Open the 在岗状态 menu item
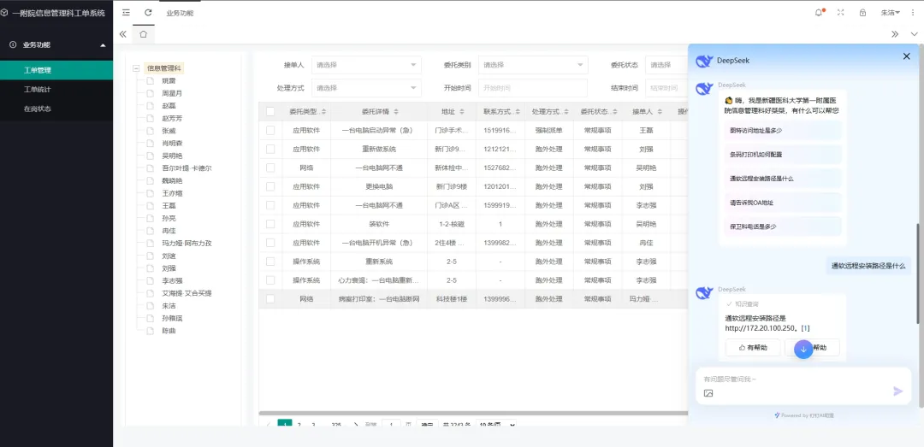This screenshot has height=447, width=924. click(x=37, y=109)
